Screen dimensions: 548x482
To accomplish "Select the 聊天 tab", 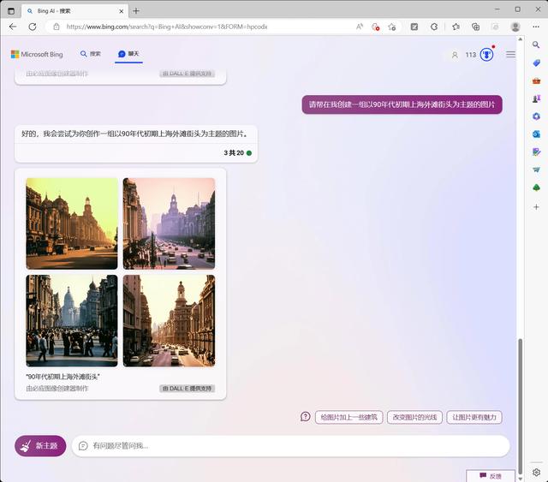I will coord(128,54).
